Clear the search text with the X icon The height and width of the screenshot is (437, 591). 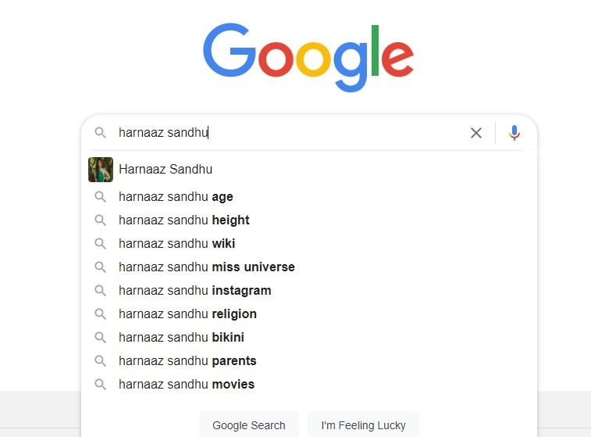476,133
